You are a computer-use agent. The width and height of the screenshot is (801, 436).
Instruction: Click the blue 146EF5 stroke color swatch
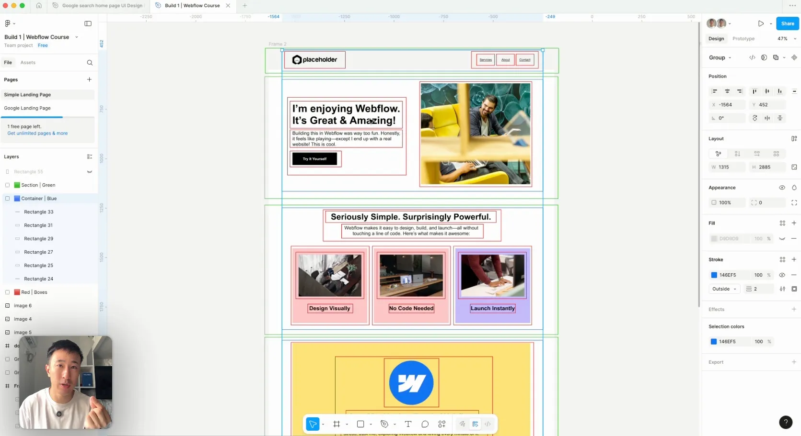click(x=714, y=275)
